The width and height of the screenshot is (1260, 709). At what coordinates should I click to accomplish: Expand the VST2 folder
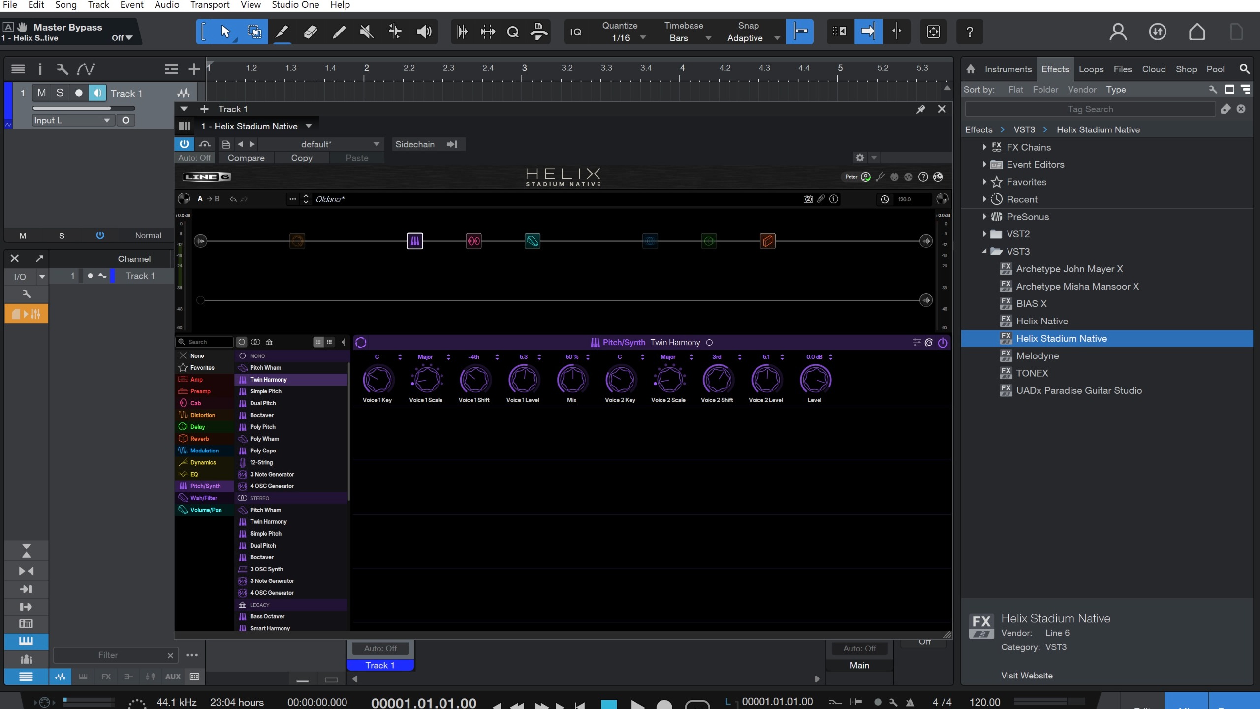coord(984,234)
